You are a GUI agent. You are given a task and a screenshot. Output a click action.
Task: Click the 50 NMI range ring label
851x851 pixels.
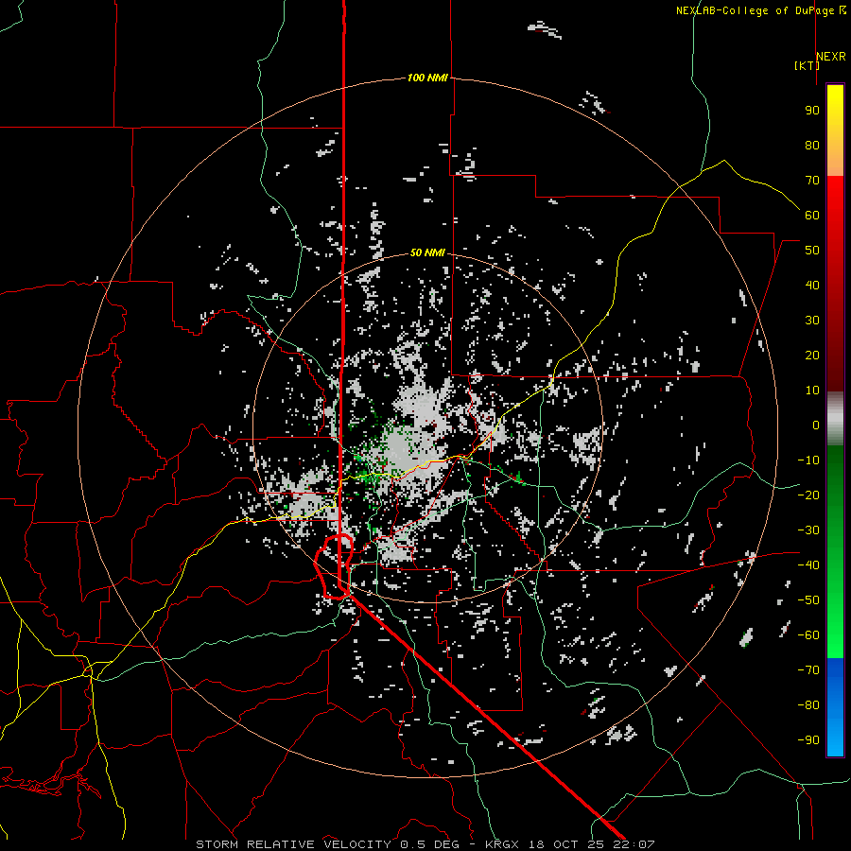click(x=427, y=252)
